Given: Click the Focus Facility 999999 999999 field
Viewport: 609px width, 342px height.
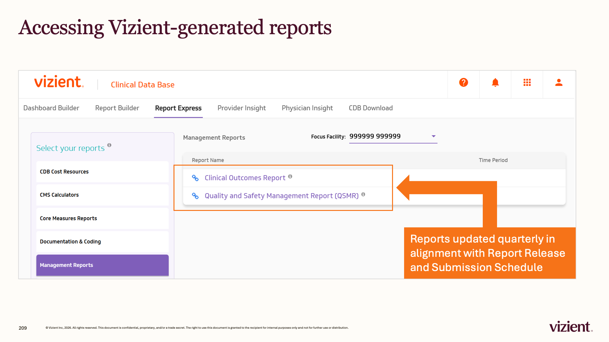Looking at the screenshot, I should pyautogui.click(x=393, y=136).
